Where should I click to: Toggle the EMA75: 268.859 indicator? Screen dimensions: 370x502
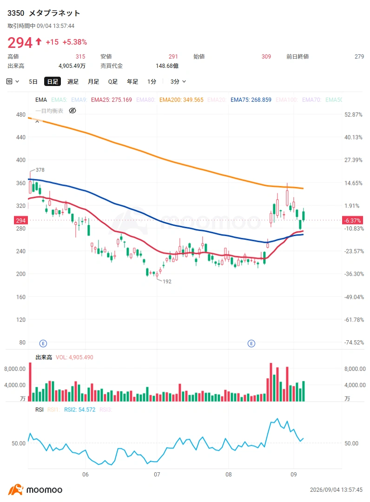251,100
